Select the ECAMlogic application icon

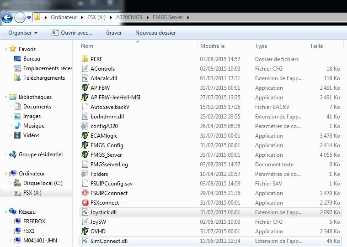pos(85,135)
